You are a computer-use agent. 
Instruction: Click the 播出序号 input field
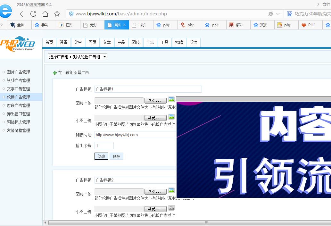tap(104, 146)
